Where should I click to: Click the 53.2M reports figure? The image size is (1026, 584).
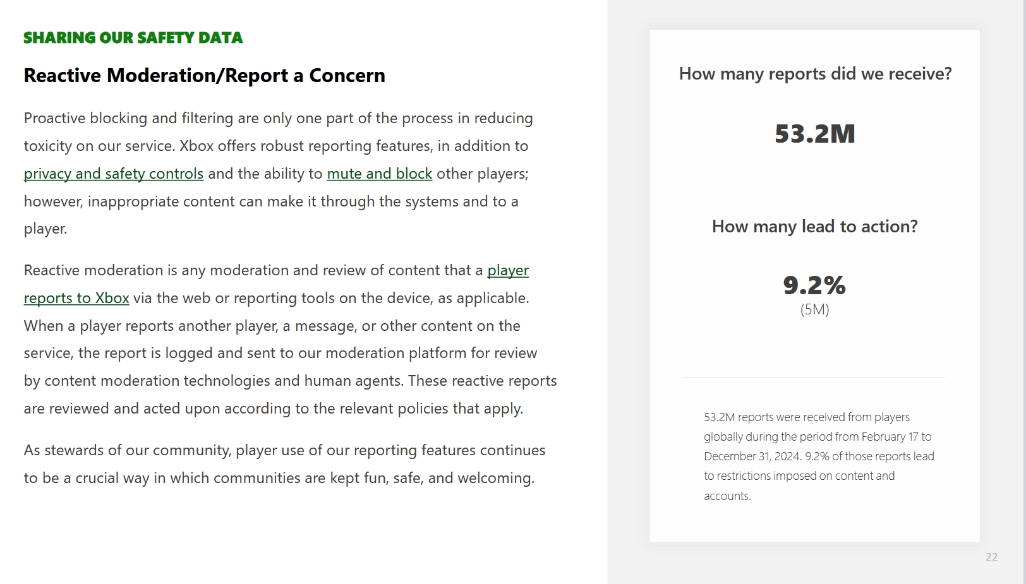click(814, 134)
